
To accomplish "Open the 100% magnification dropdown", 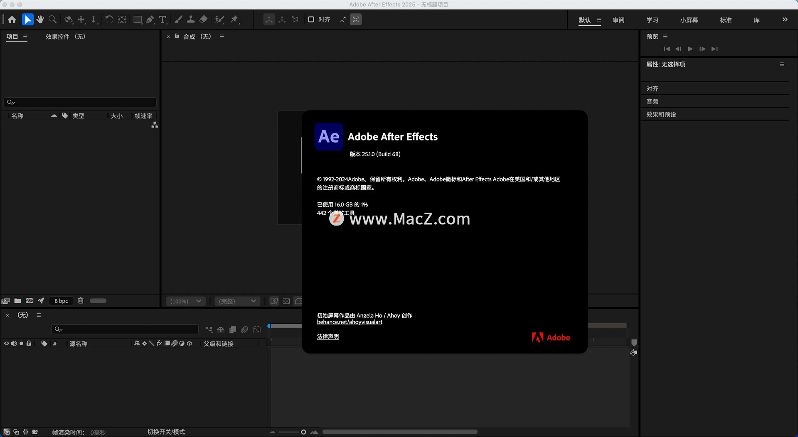I will [x=185, y=301].
